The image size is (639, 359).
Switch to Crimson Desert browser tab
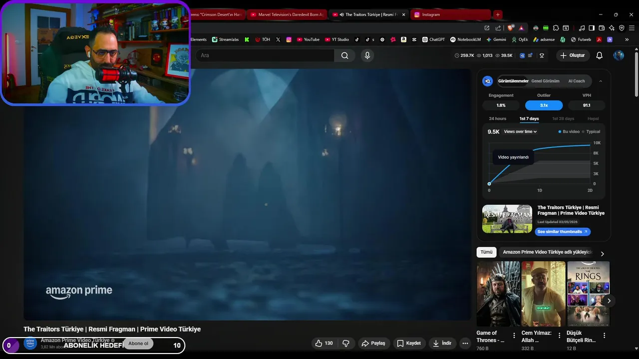click(217, 14)
